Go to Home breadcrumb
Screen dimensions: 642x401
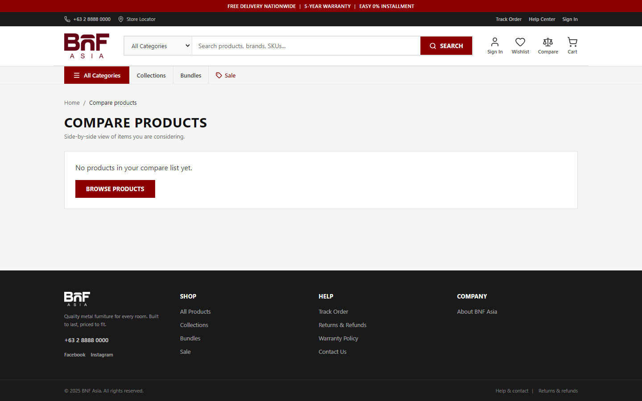point(72,102)
